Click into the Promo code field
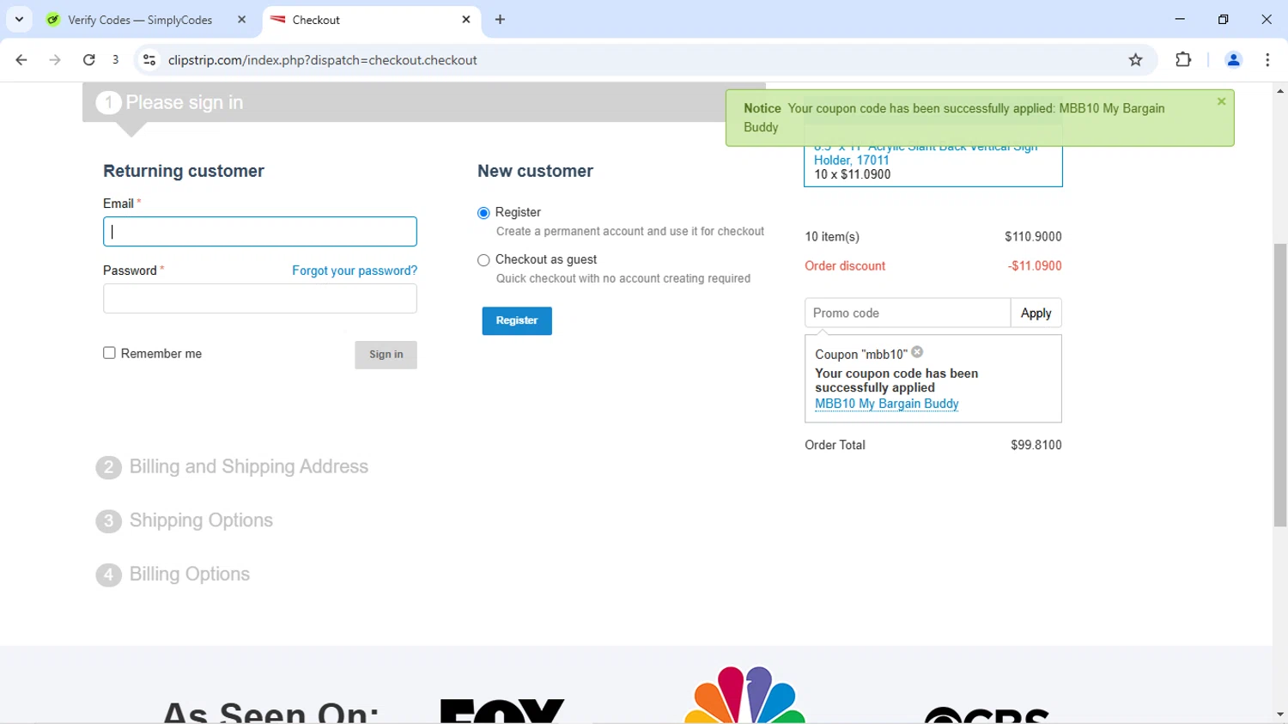This screenshot has width=1288, height=724. [907, 313]
